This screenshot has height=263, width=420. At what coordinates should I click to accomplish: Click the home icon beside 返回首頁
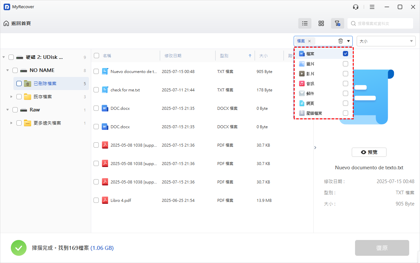(x=6, y=23)
